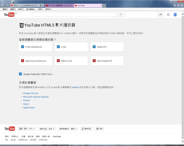
Task: Click the 廣告 footer link
Action: pyautogui.click(x=38, y=137)
